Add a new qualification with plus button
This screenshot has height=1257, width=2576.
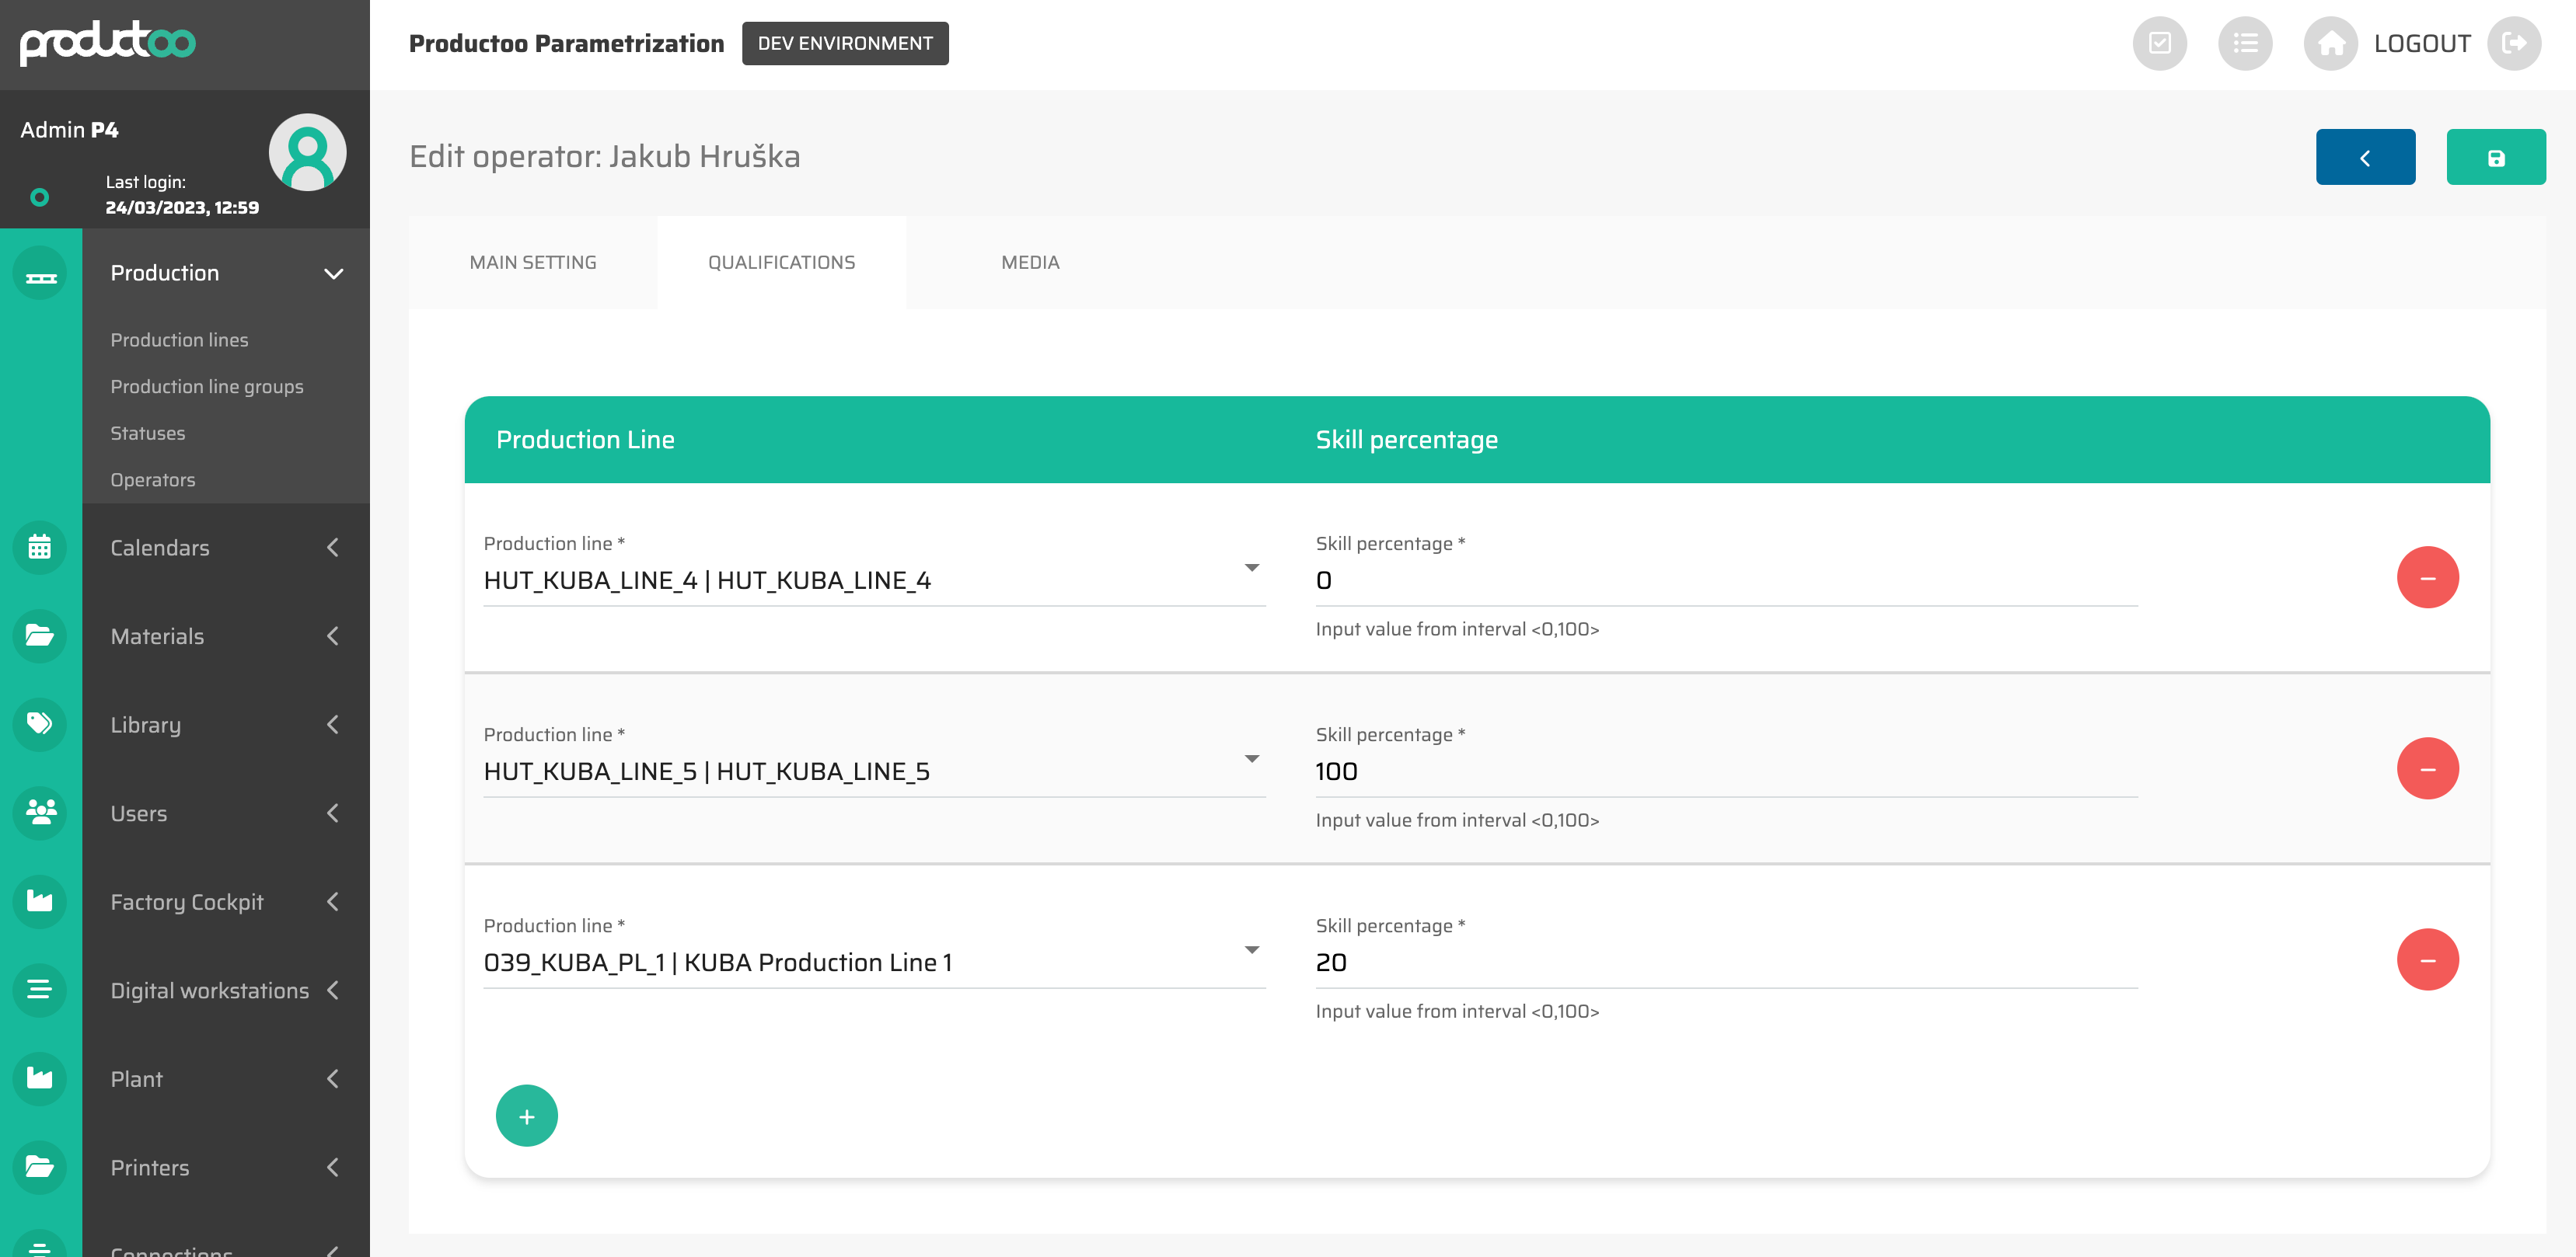pos(526,1115)
